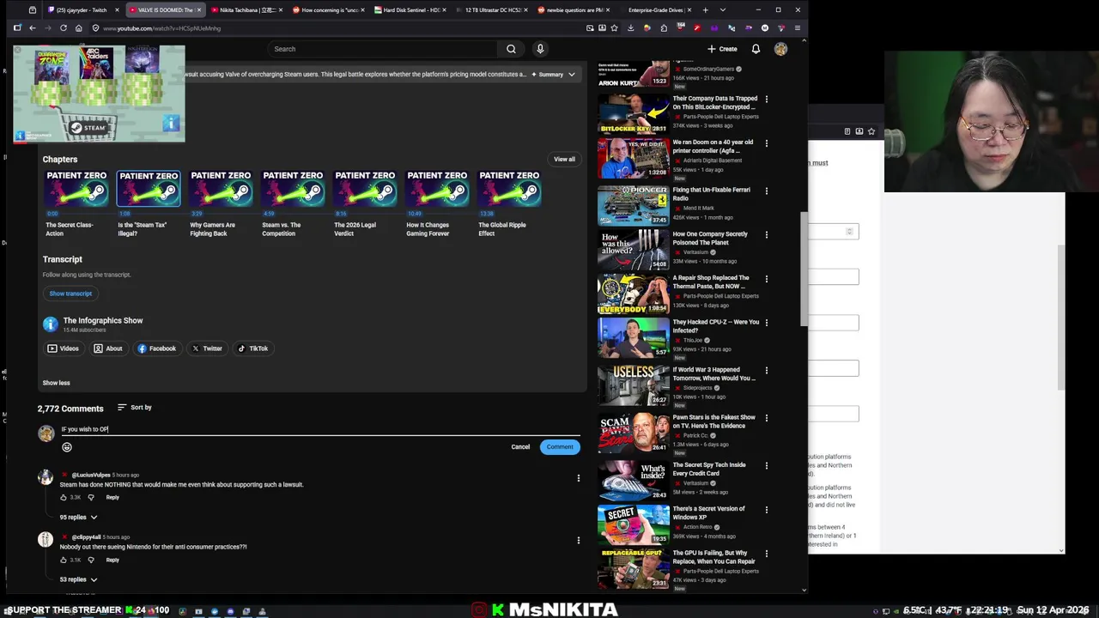The width and height of the screenshot is (1099, 618).
Task: Click the info card icon on mini player
Action: (x=171, y=124)
